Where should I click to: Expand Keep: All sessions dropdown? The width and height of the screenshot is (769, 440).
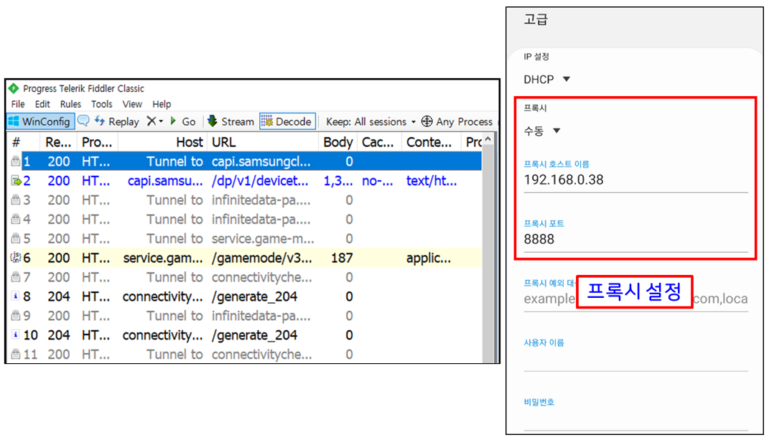point(370,121)
